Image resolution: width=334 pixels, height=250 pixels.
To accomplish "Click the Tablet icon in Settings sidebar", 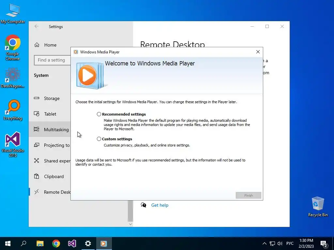I will click(37, 114).
